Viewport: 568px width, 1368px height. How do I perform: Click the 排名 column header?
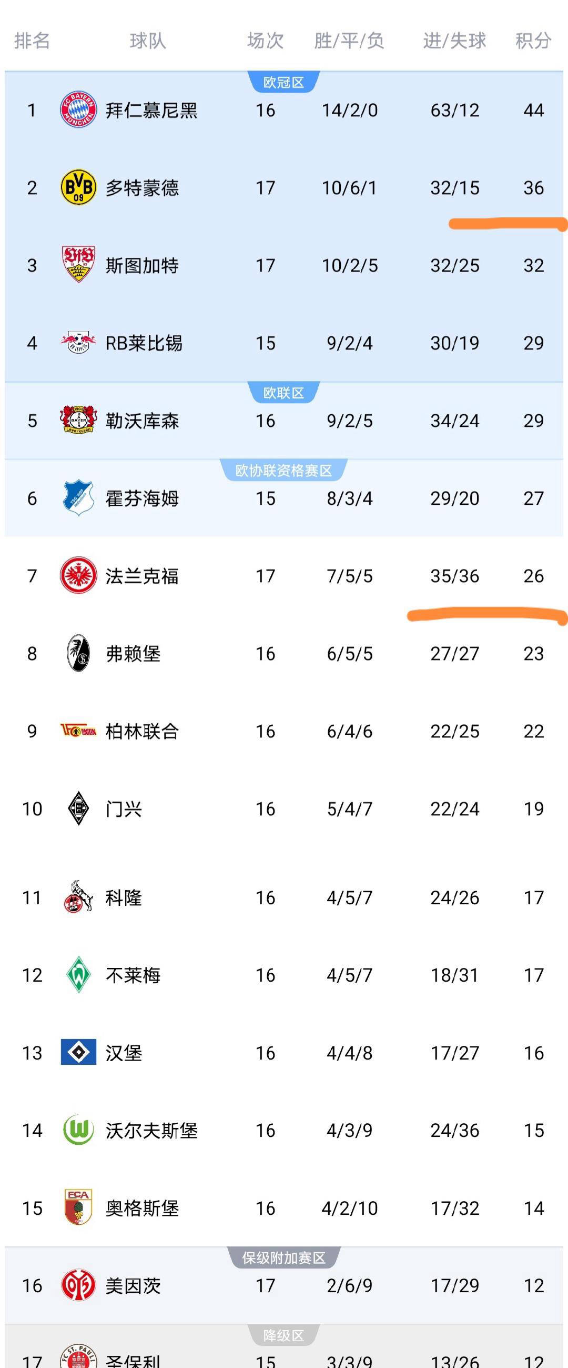pos(32,41)
